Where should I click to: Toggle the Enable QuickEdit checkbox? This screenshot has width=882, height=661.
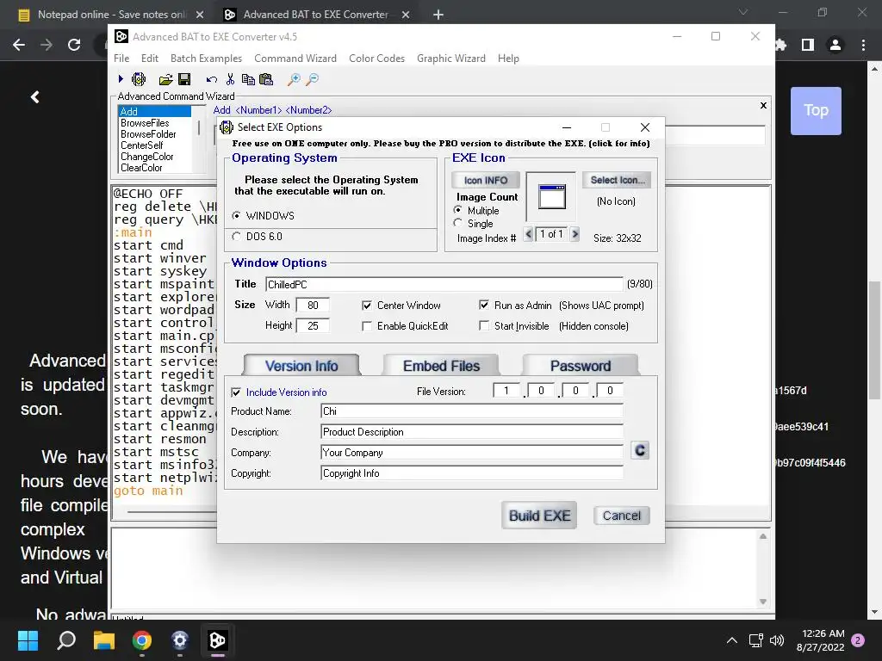tap(367, 326)
